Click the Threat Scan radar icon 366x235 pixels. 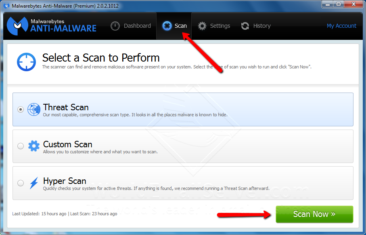[x=34, y=109]
